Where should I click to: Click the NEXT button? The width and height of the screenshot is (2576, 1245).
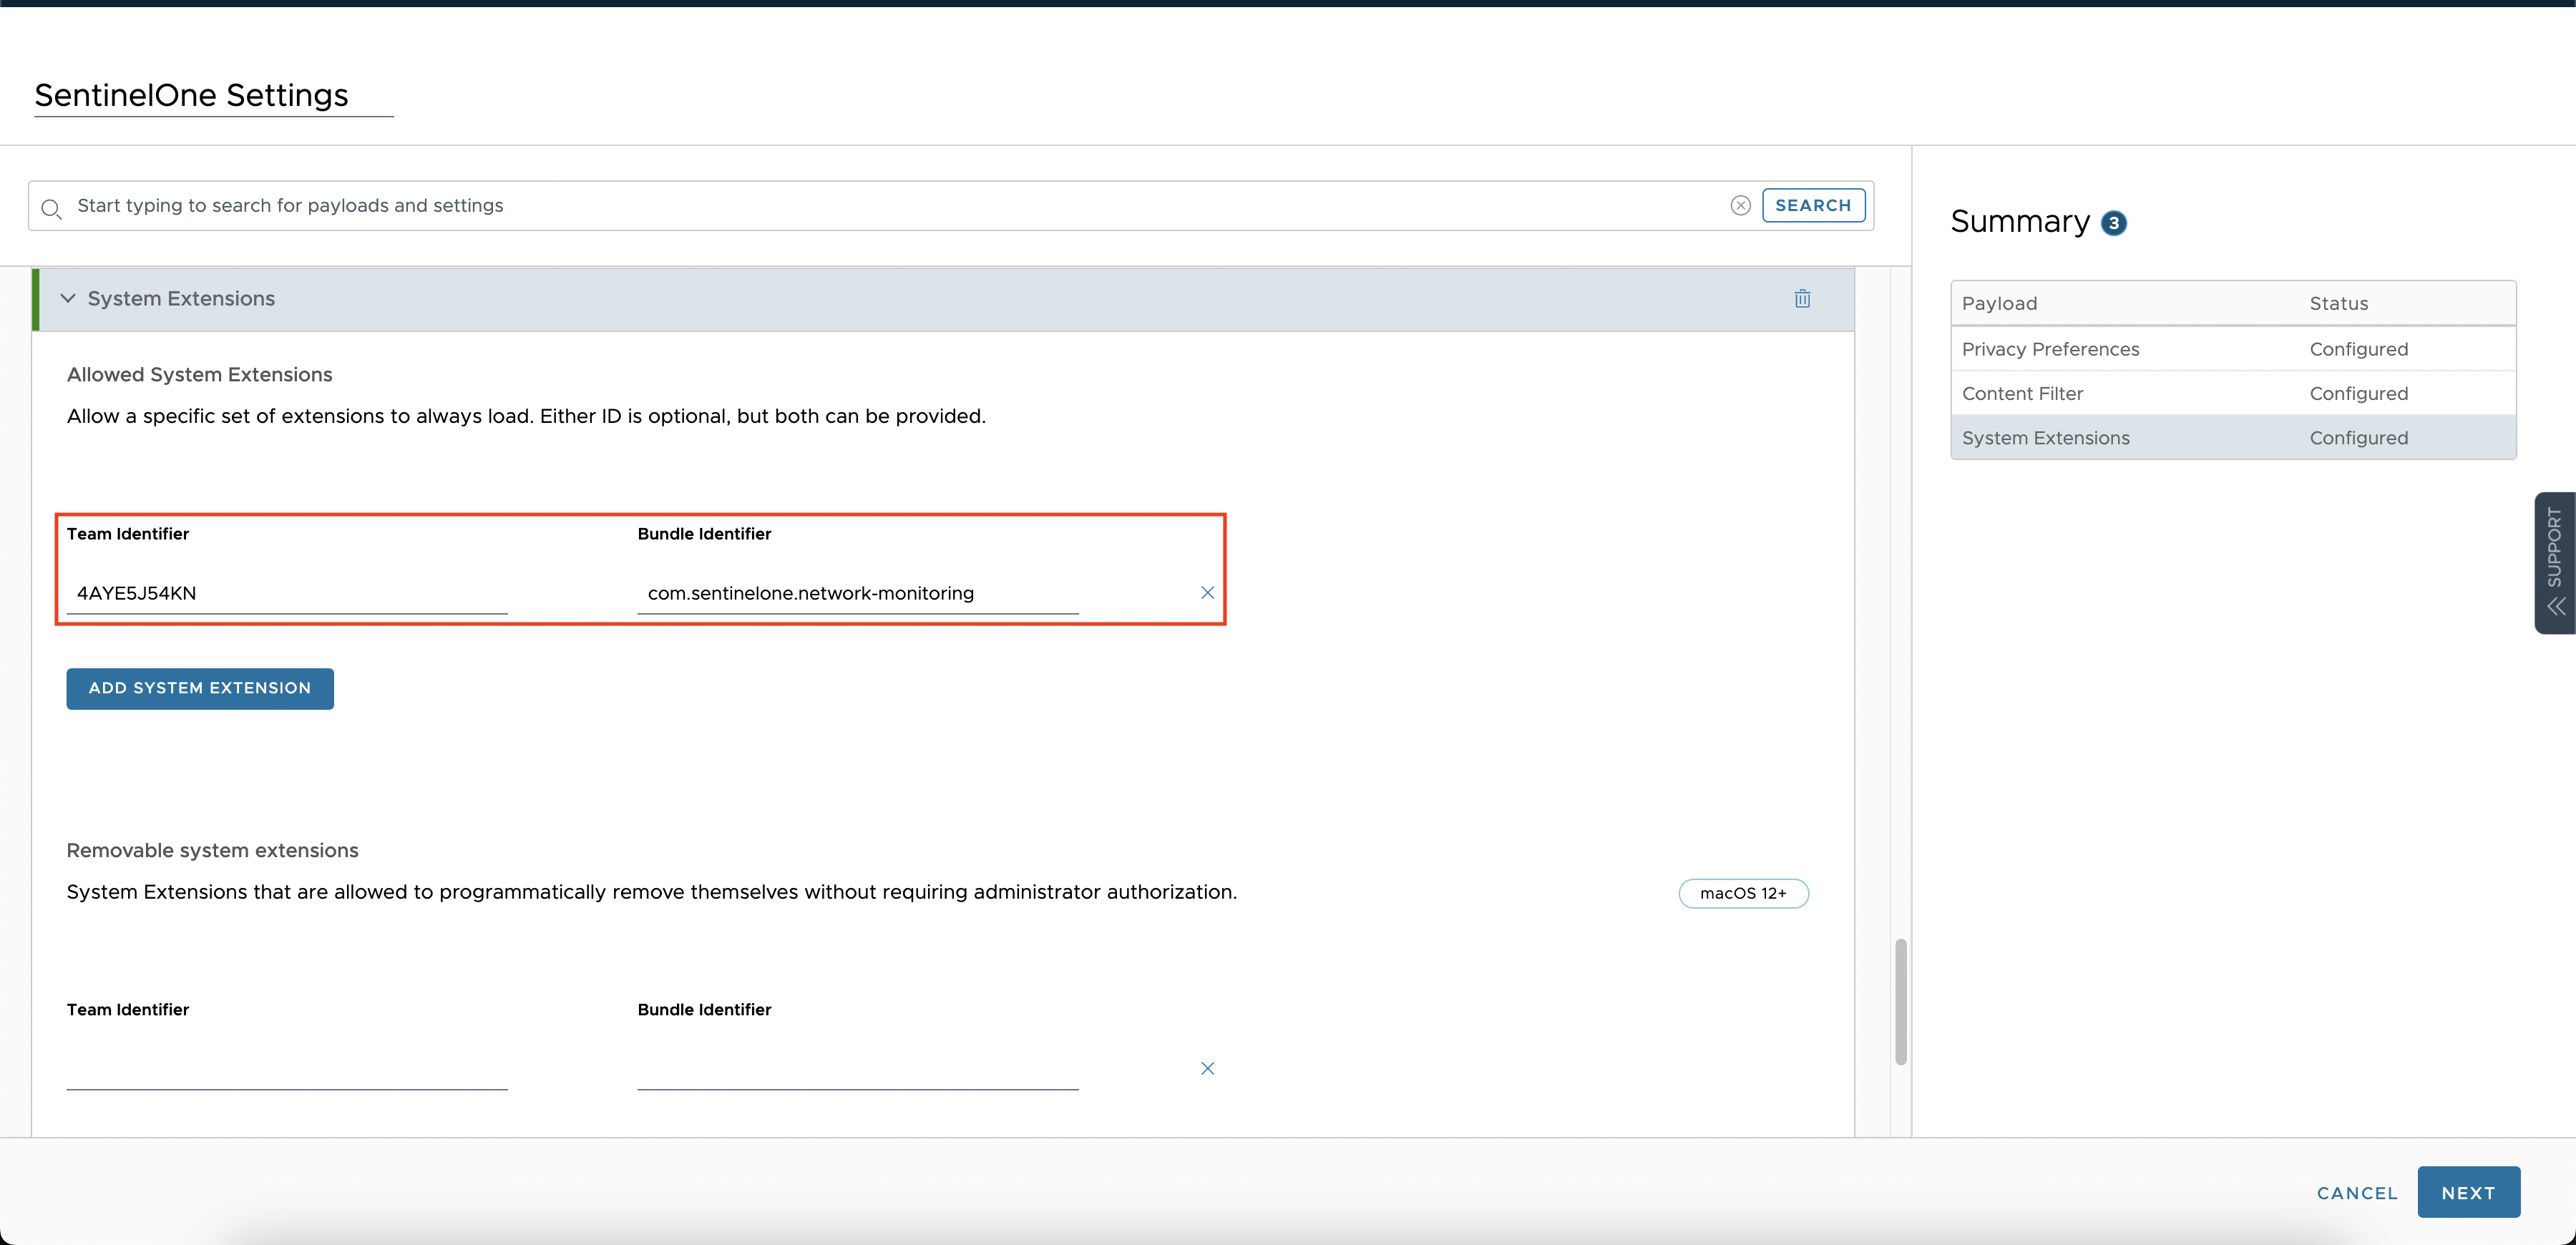[2468, 1192]
